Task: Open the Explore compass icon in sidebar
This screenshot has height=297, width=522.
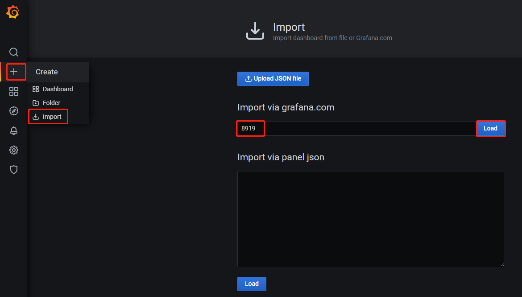Action: (14, 111)
